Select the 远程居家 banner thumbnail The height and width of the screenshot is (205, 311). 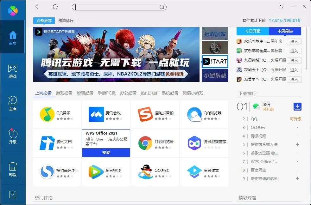[215, 33]
